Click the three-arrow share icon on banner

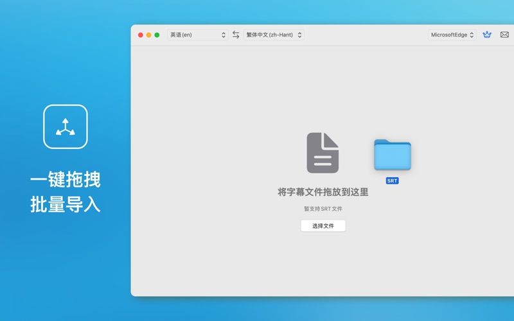(66, 126)
